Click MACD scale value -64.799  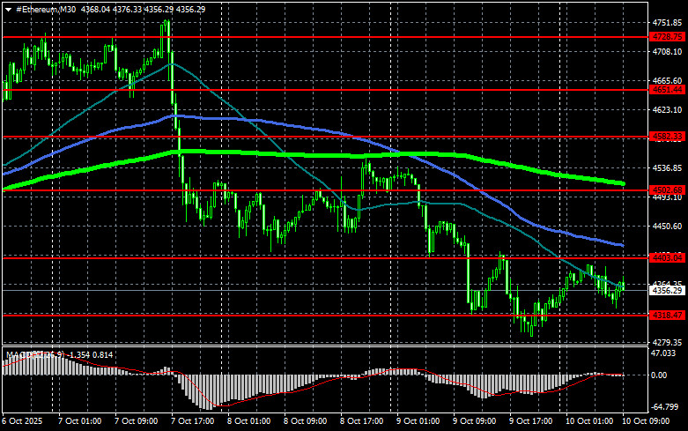pyautogui.click(x=665, y=407)
